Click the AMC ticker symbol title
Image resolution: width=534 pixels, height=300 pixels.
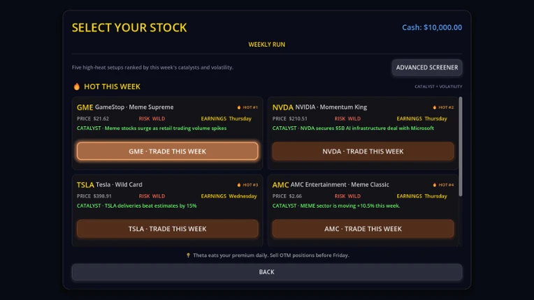(280, 185)
